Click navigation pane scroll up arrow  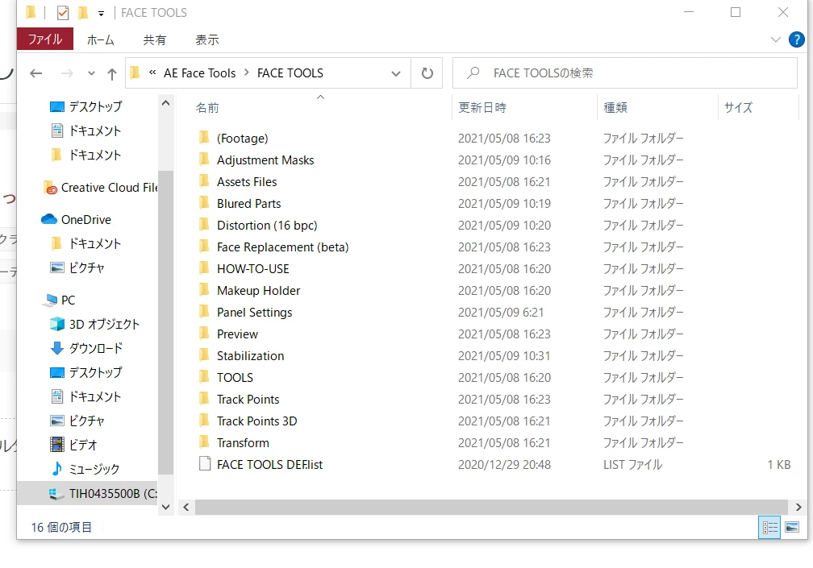coord(165,103)
